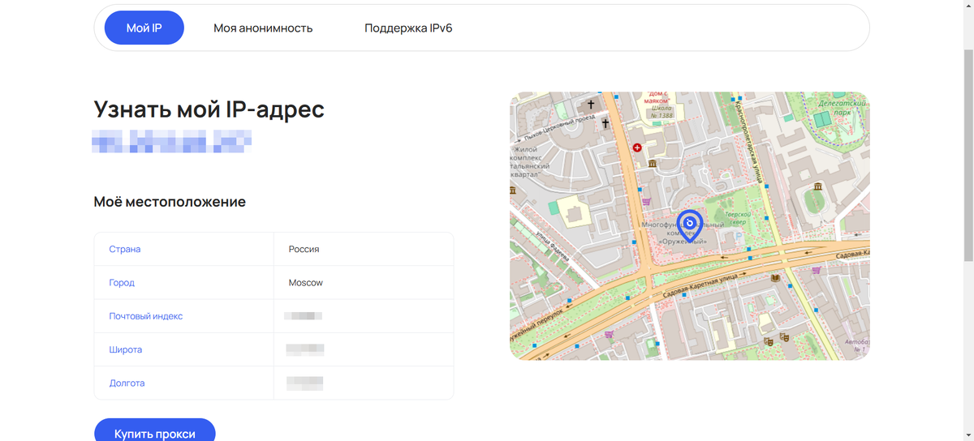Select the Moscow city value
This screenshot has width=974, height=441.
click(306, 283)
